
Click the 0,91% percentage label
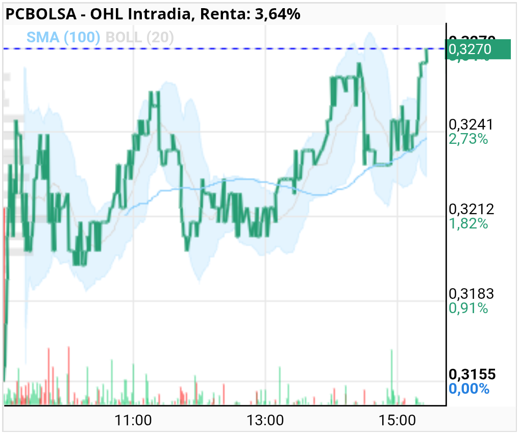pos(468,309)
